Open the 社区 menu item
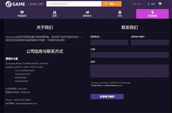This screenshot has height=113, width=172. point(120,14)
